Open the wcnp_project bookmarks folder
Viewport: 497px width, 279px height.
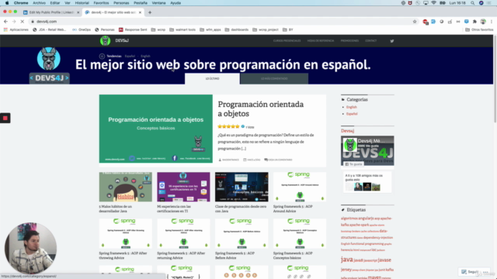point(266,29)
